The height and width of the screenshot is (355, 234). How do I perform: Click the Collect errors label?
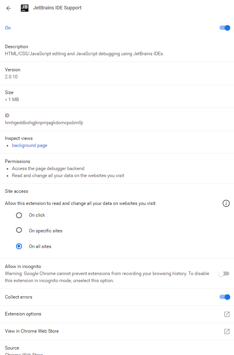(18, 297)
